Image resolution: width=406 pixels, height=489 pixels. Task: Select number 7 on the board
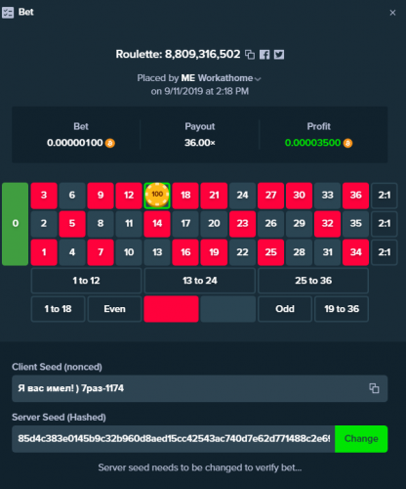coord(101,252)
